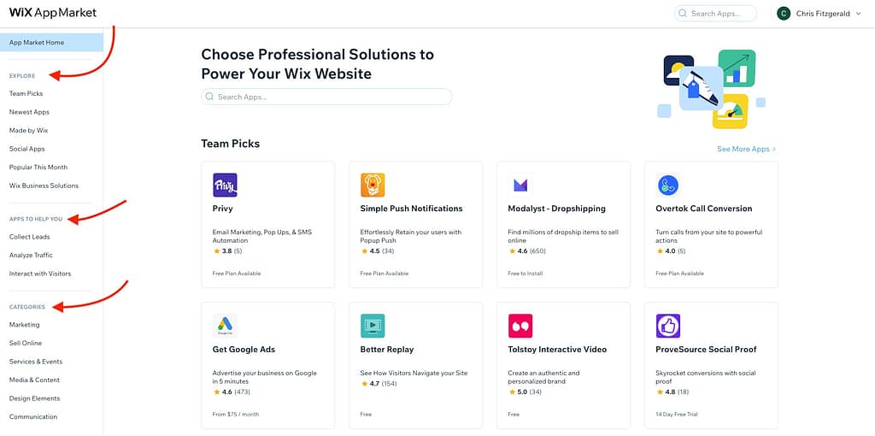
Task: Open the Sell Online category
Action: point(26,343)
